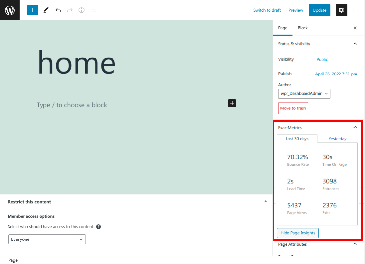Undo the last change
Screen dimensions: 365x264
point(58,10)
